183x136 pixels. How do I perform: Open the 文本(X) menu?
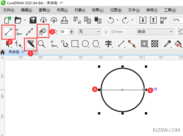click(134, 10)
